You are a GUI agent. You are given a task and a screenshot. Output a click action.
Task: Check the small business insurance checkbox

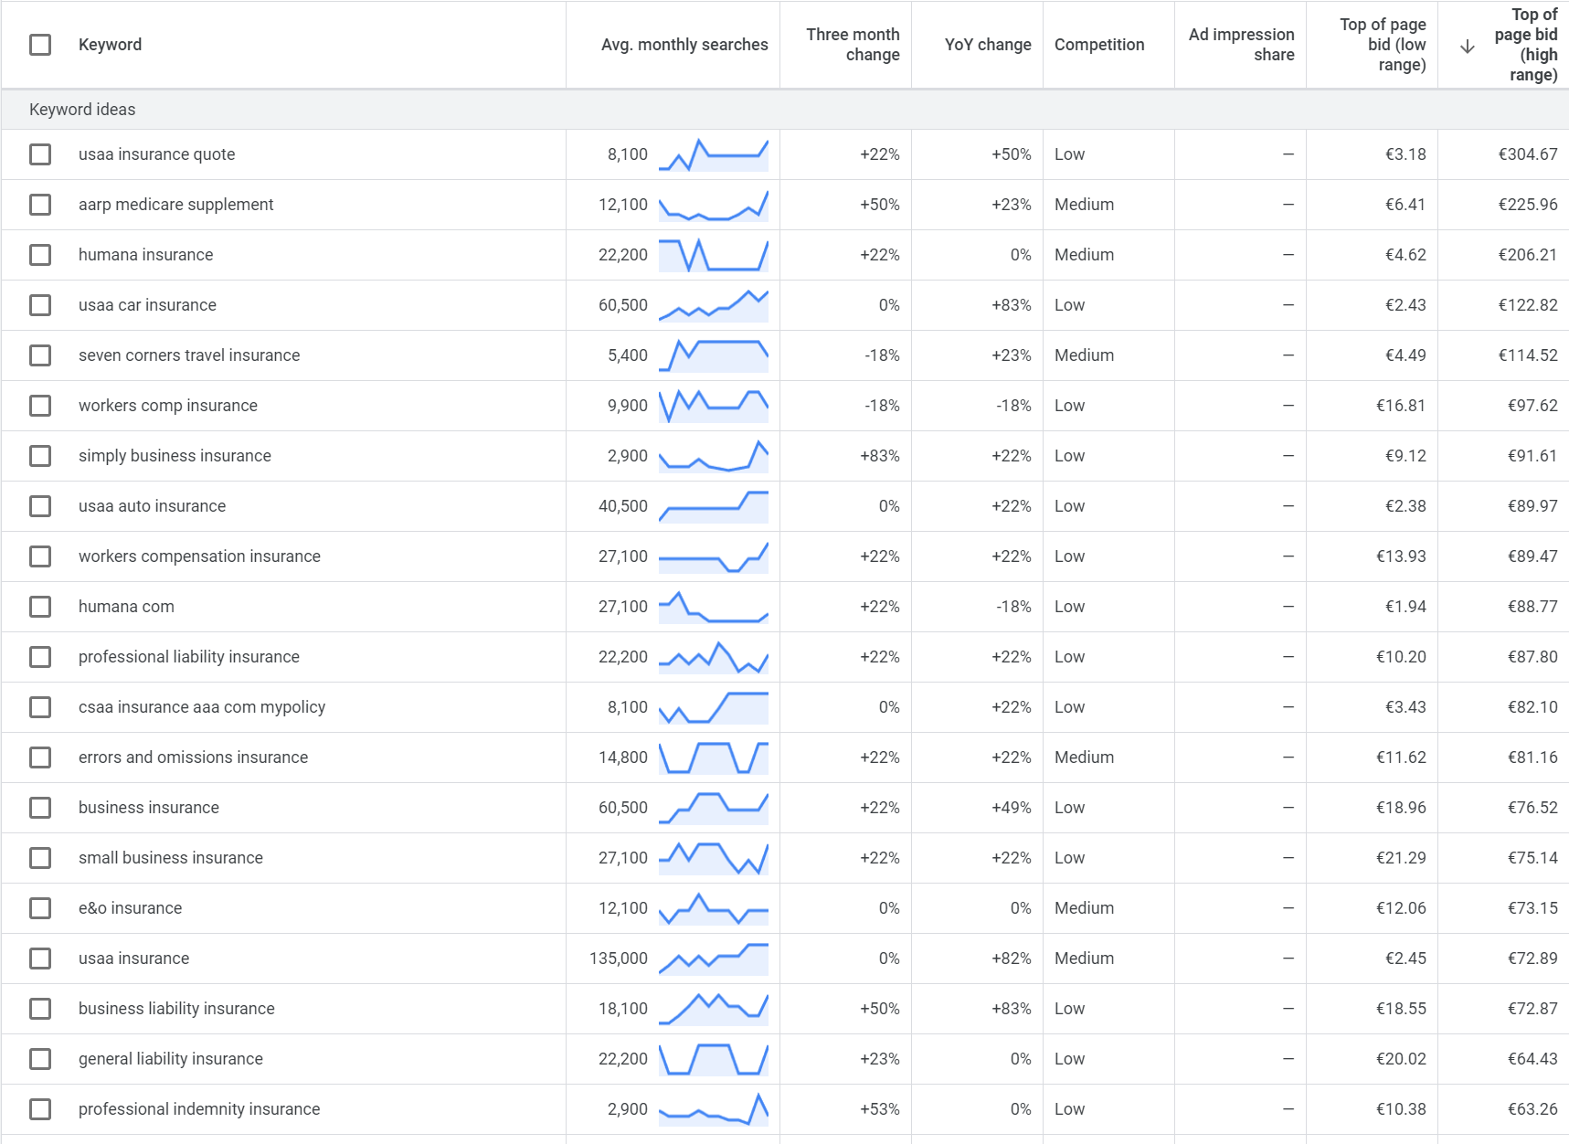40,858
